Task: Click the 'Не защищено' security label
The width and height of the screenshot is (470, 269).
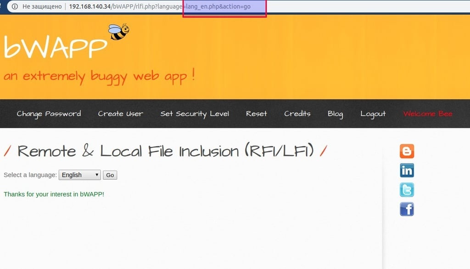Action: pos(42,6)
